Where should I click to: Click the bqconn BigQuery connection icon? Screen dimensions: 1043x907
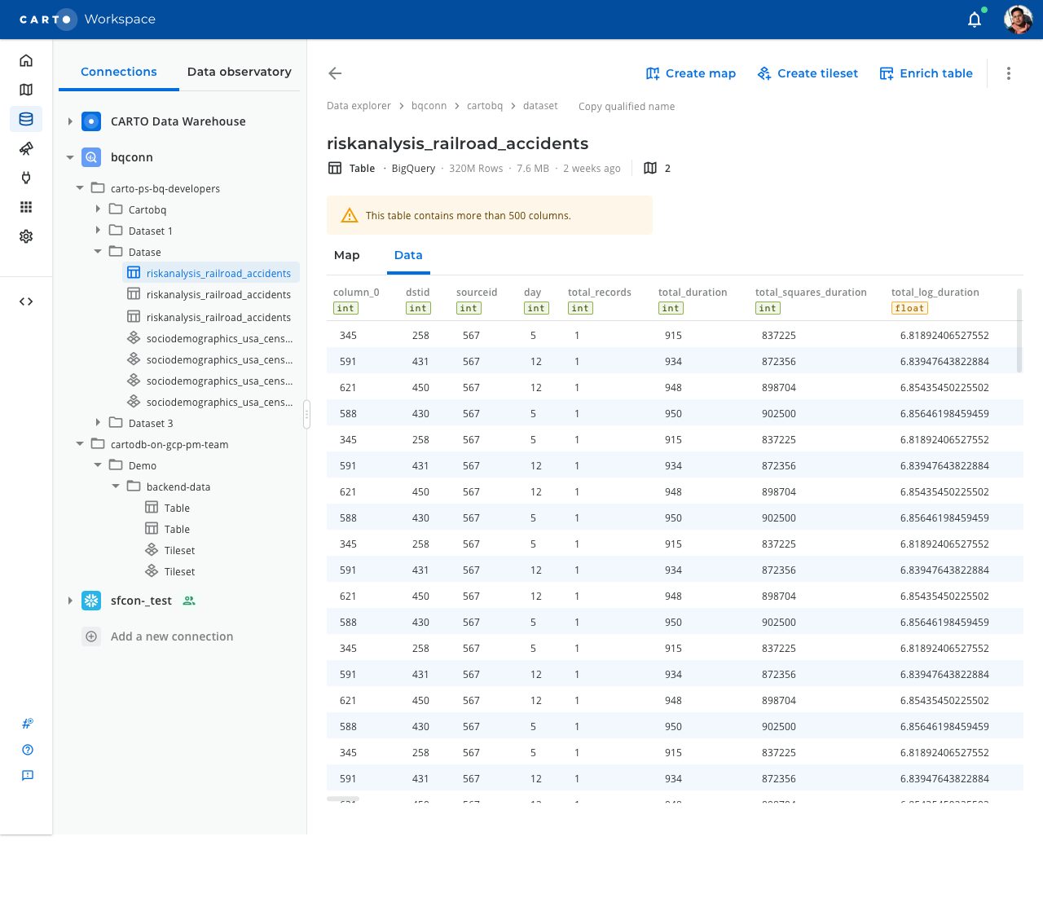[x=91, y=157]
